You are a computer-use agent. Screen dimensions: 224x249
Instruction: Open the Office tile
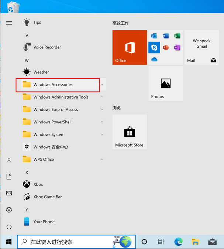[130, 47]
